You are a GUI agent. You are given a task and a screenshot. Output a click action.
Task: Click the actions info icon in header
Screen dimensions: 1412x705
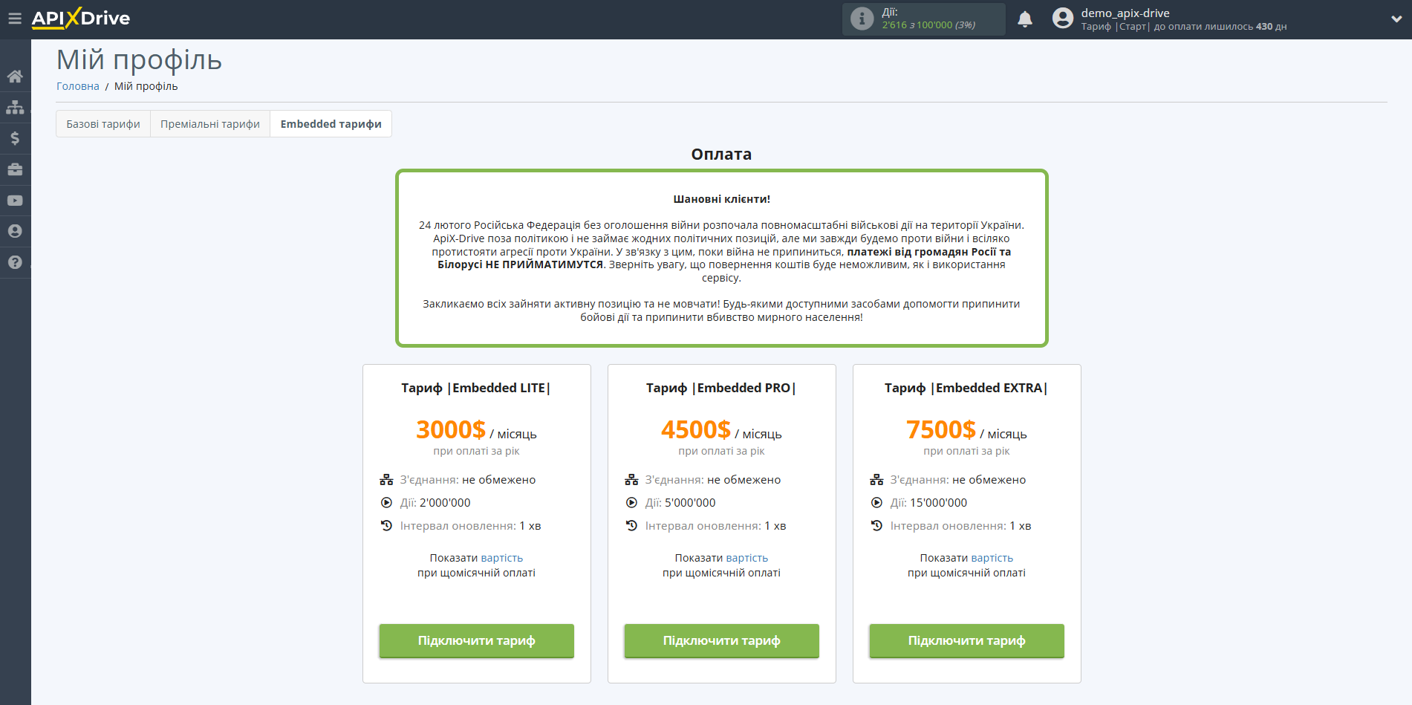862,19
